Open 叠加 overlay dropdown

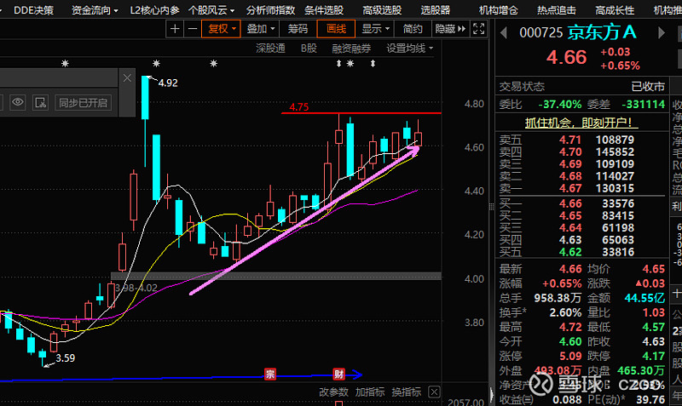coord(261,29)
